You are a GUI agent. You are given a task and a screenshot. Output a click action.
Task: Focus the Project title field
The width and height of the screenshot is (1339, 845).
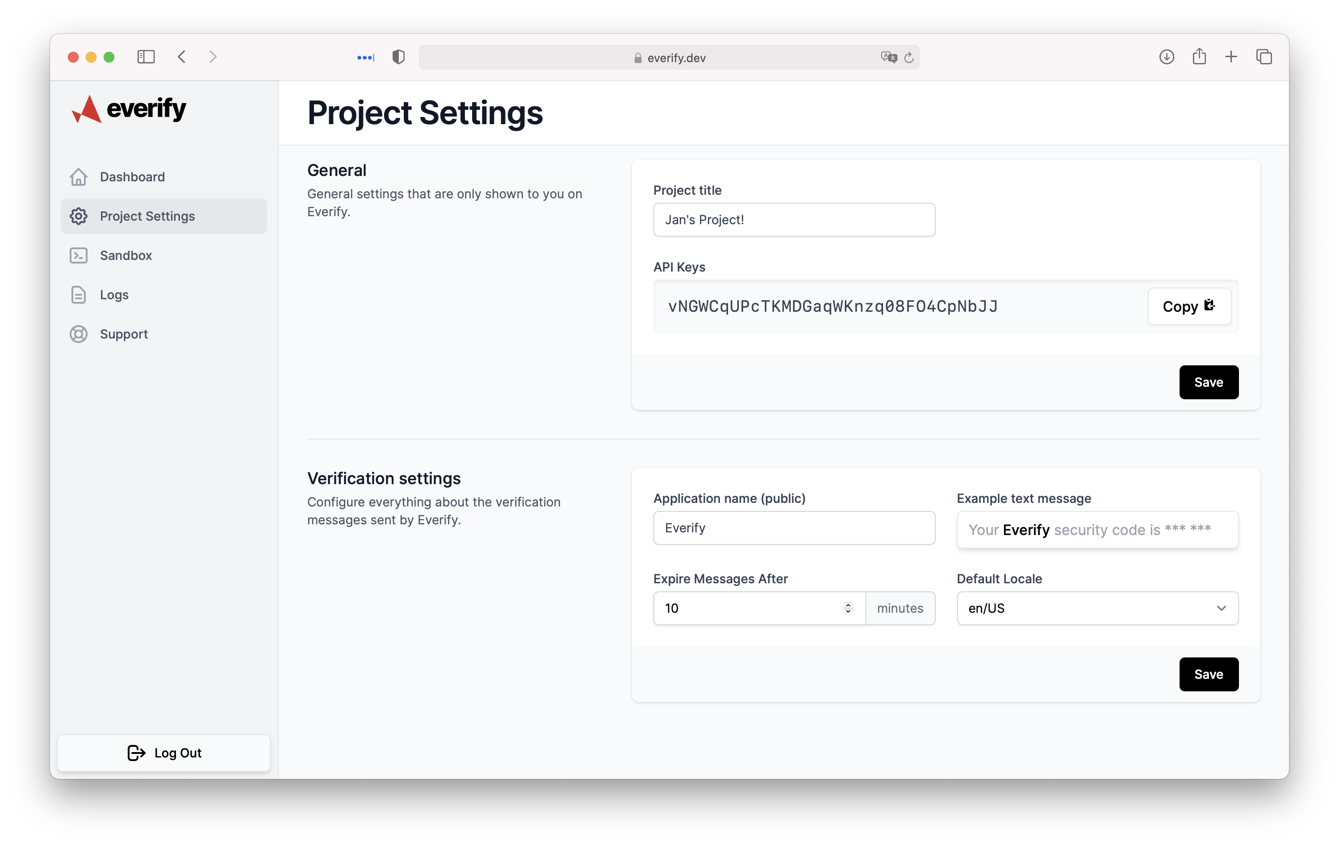pos(794,220)
